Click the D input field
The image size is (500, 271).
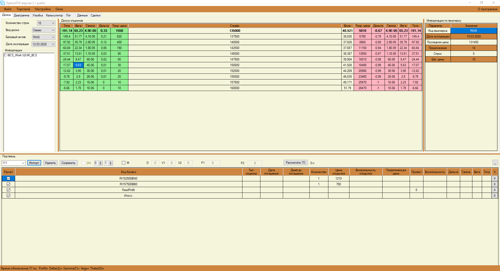pyautogui.click(x=155, y=163)
